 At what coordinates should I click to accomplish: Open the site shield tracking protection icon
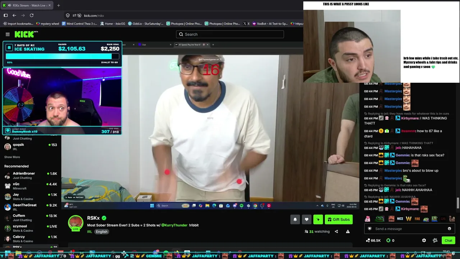tap(68, 15)
